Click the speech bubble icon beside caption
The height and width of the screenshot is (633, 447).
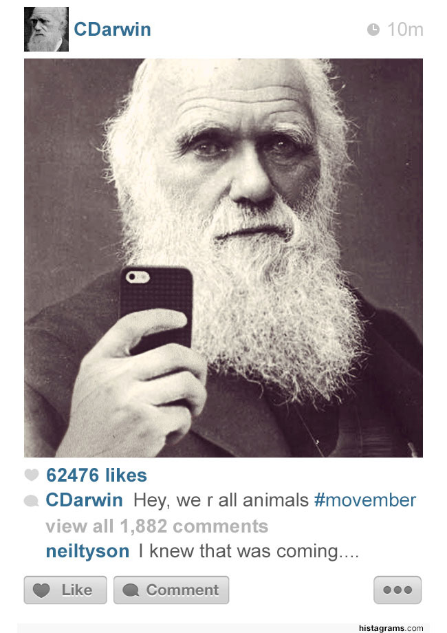click(x=31, y=501)
